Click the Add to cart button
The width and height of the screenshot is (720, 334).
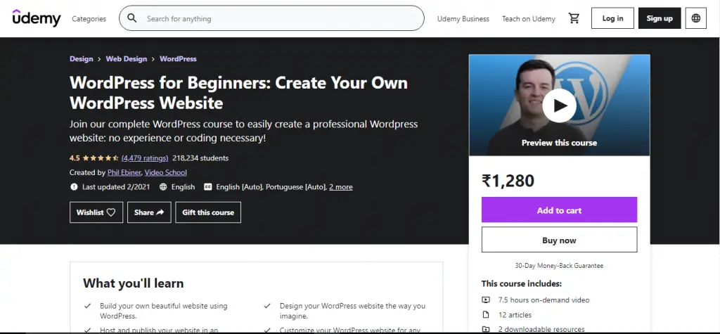(559, 210)
